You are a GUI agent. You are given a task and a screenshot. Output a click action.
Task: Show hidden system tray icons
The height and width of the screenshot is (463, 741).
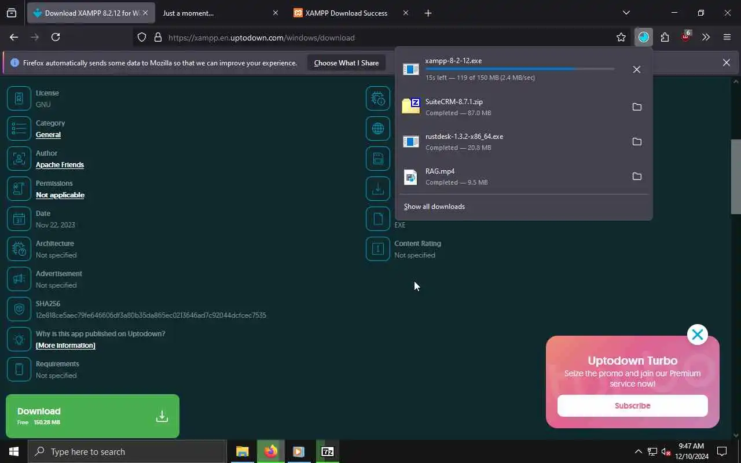coord(639,451)
